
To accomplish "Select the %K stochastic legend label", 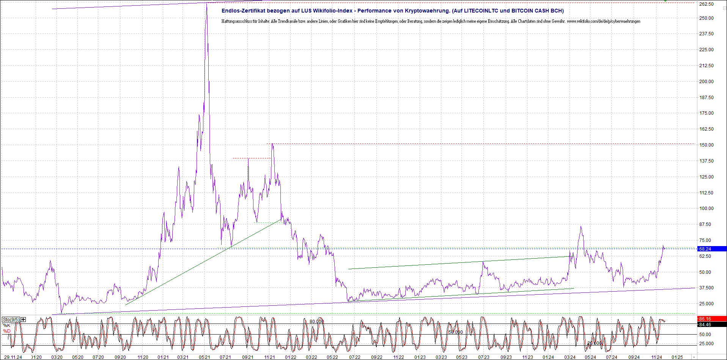I will 6,325.
